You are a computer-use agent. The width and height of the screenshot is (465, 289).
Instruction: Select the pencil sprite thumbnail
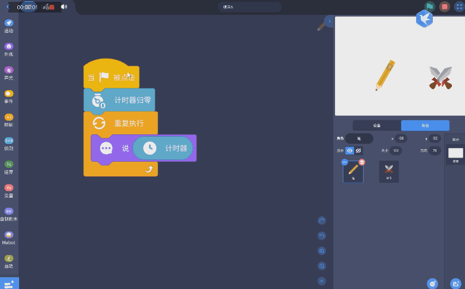[x=353, y=172]
